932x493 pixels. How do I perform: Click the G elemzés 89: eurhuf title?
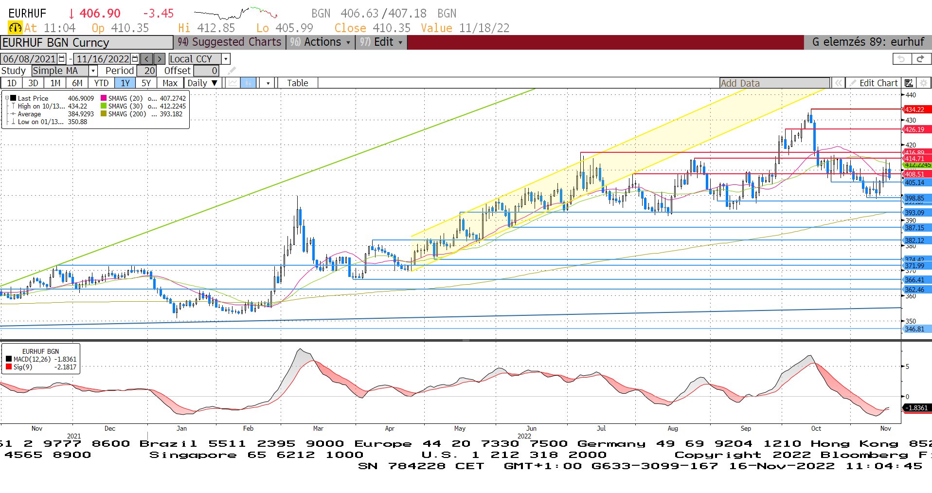click(868, 42)
